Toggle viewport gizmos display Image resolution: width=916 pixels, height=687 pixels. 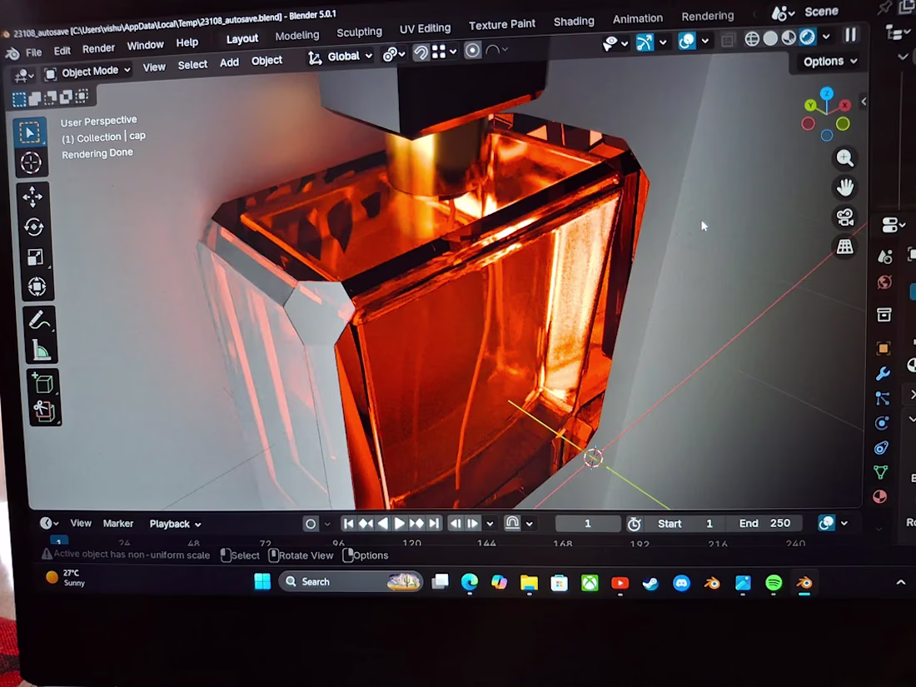pos(645,42)
